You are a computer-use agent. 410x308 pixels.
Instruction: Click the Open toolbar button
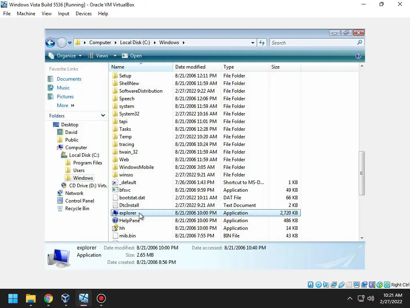point(132,56)
